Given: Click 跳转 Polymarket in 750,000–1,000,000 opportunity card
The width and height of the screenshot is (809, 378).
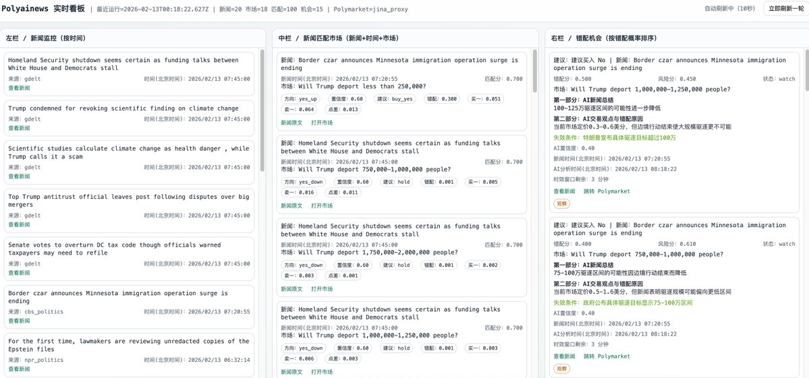Looking at the screenshot, I should (607, 356).
